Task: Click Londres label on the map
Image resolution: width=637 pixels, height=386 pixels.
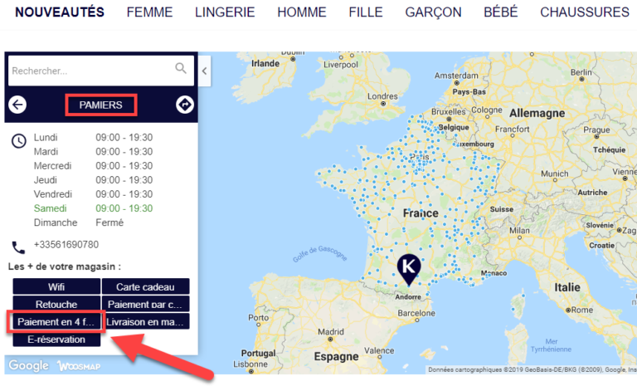Action: 382,96
